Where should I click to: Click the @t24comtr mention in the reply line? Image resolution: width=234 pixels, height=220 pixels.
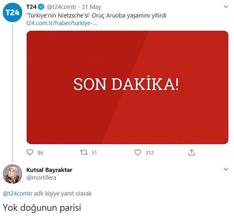pyautogui.click(x=18, y=193)
